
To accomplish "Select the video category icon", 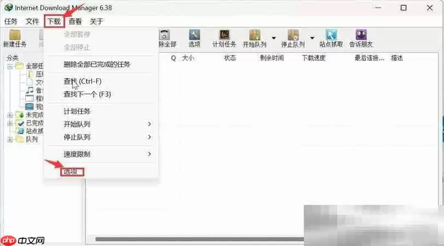I will pos(30,106).
